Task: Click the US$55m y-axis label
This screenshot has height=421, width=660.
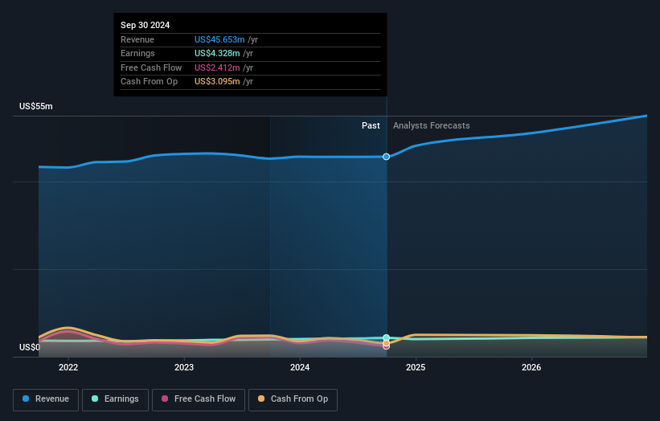Action: [36, 106]
